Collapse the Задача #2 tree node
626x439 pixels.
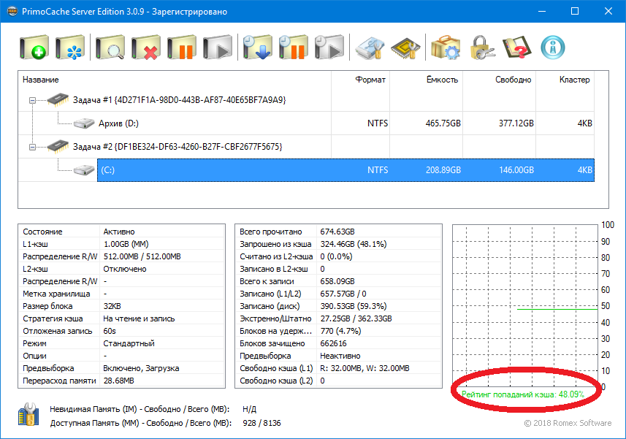(32, 148)
